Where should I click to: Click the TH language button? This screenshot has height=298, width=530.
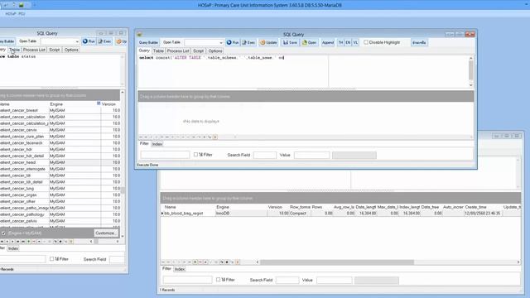[x=340, y=42]
